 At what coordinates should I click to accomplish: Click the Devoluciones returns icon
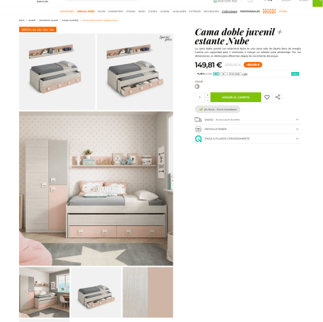coord(198,129)
